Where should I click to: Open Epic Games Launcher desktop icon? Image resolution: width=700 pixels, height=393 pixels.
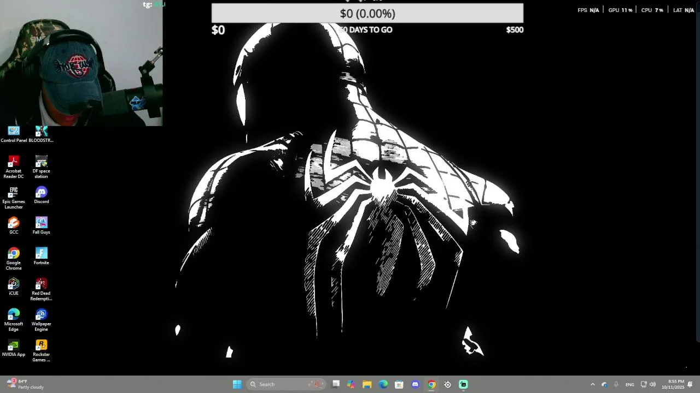(14, 198)
